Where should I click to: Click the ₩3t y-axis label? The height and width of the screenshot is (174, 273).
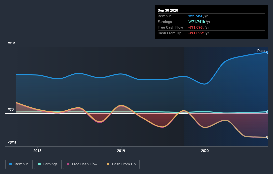pos(12,43)
